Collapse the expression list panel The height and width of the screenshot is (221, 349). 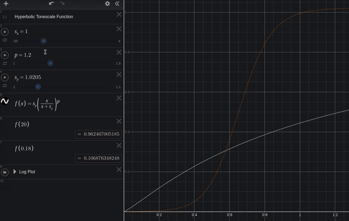pyautogui.click(x=117, y=4)
